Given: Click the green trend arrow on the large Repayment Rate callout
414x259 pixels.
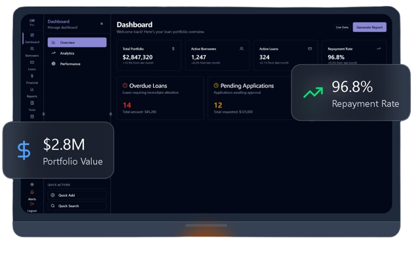Looking at the screenshot, I should (313, 92).
